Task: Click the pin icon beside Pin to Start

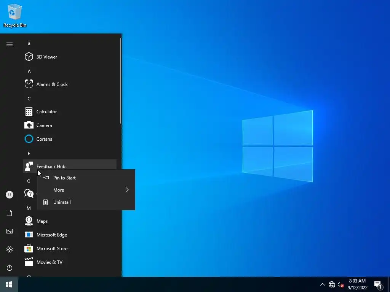Action: [x=46, y=178]
